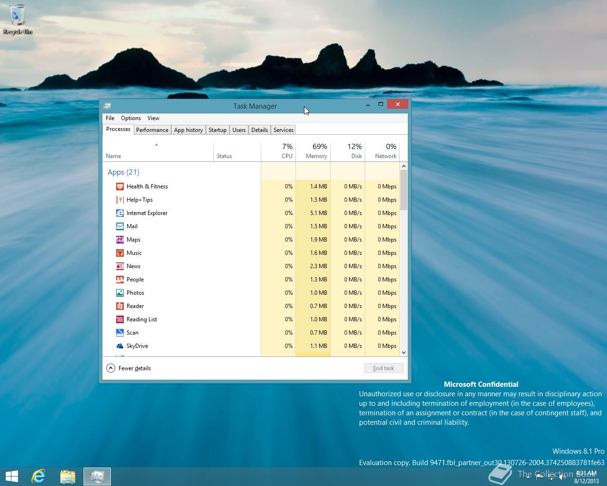Sort by the CPU column header

(278, 151)
